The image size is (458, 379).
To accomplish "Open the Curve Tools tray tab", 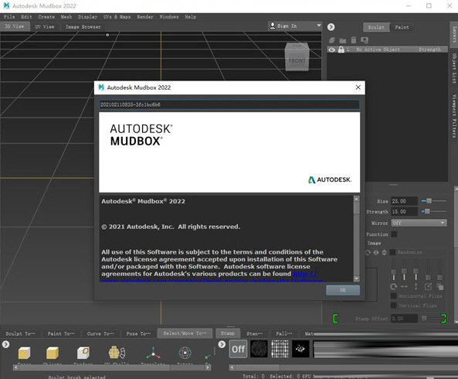I will (x=100, y=333).
